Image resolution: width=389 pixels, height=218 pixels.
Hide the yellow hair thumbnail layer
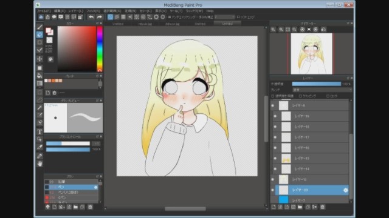(x=275, y=159)
